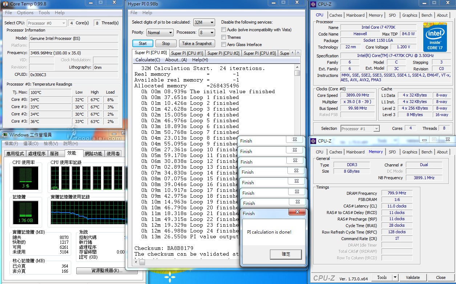Open the Priority Normal dropdown

(x=160, y=33)
